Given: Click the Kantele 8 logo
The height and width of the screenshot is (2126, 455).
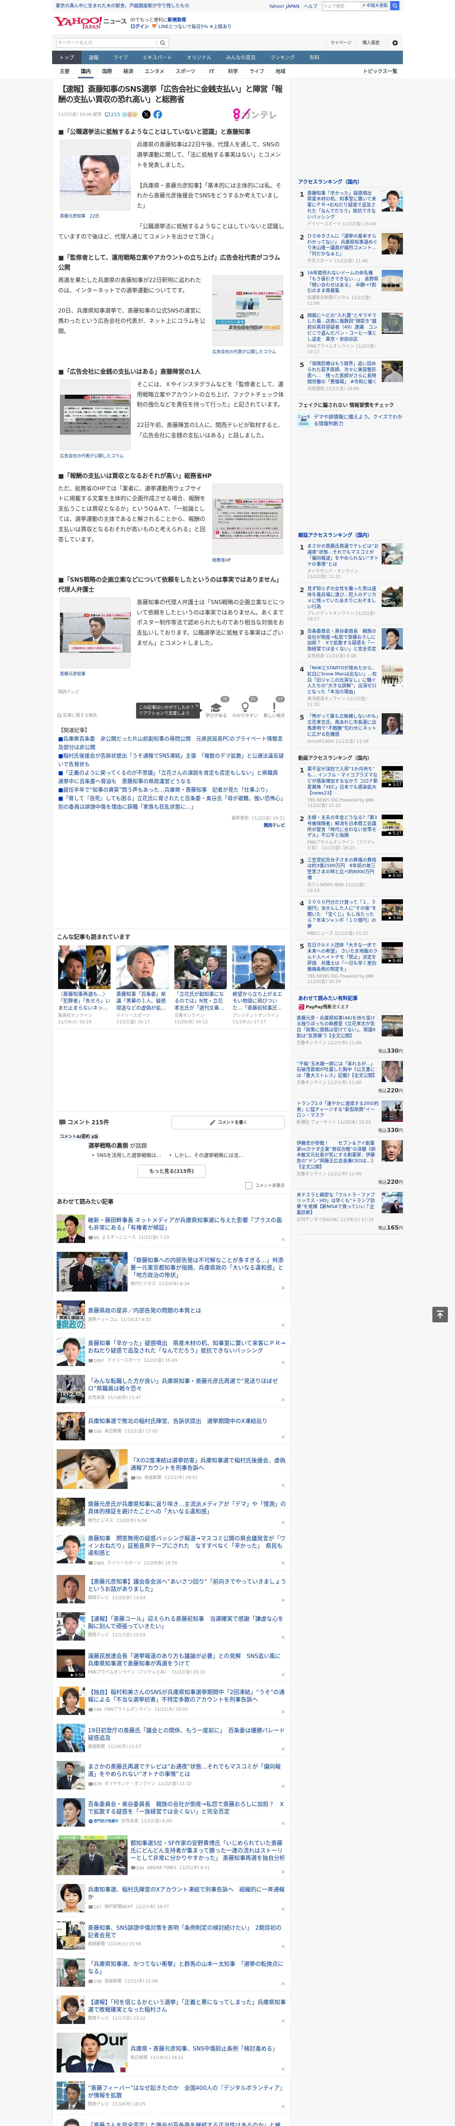Looking at the screenshot, I should [255, 115].
